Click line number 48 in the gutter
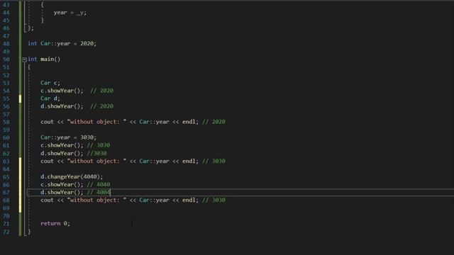 tap(6, 44)
